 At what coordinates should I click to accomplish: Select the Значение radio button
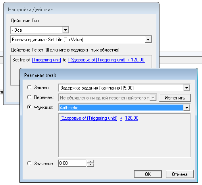(x=29, y=163)
